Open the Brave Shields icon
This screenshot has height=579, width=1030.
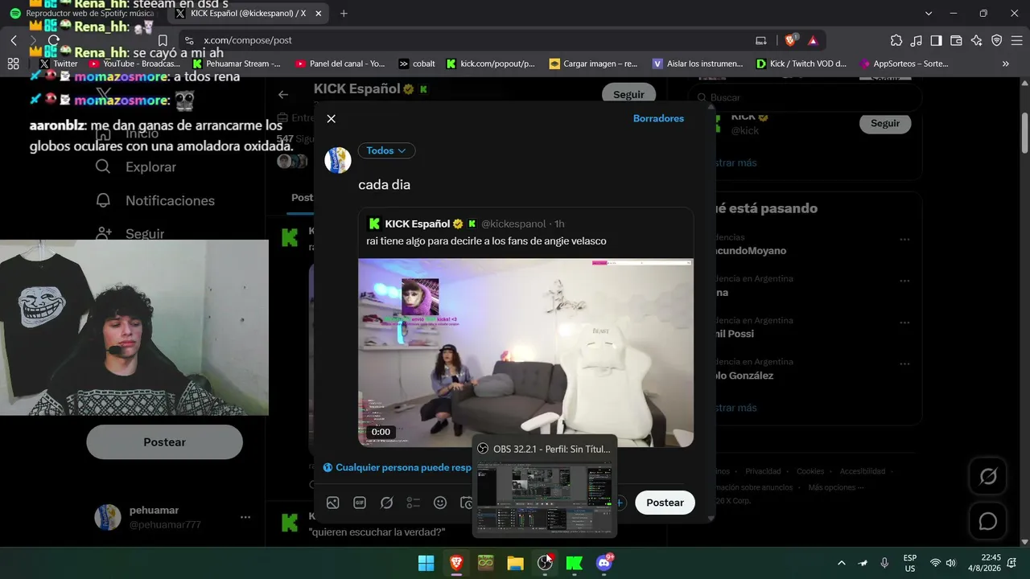791,40
